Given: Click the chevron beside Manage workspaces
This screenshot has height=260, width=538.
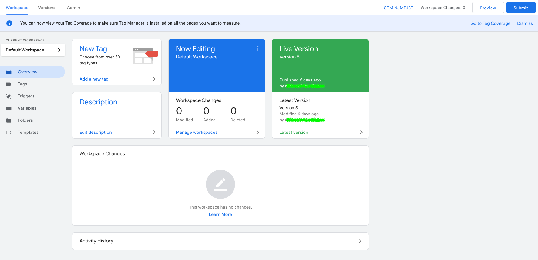Looking at the screenshot, I should 258,132.
